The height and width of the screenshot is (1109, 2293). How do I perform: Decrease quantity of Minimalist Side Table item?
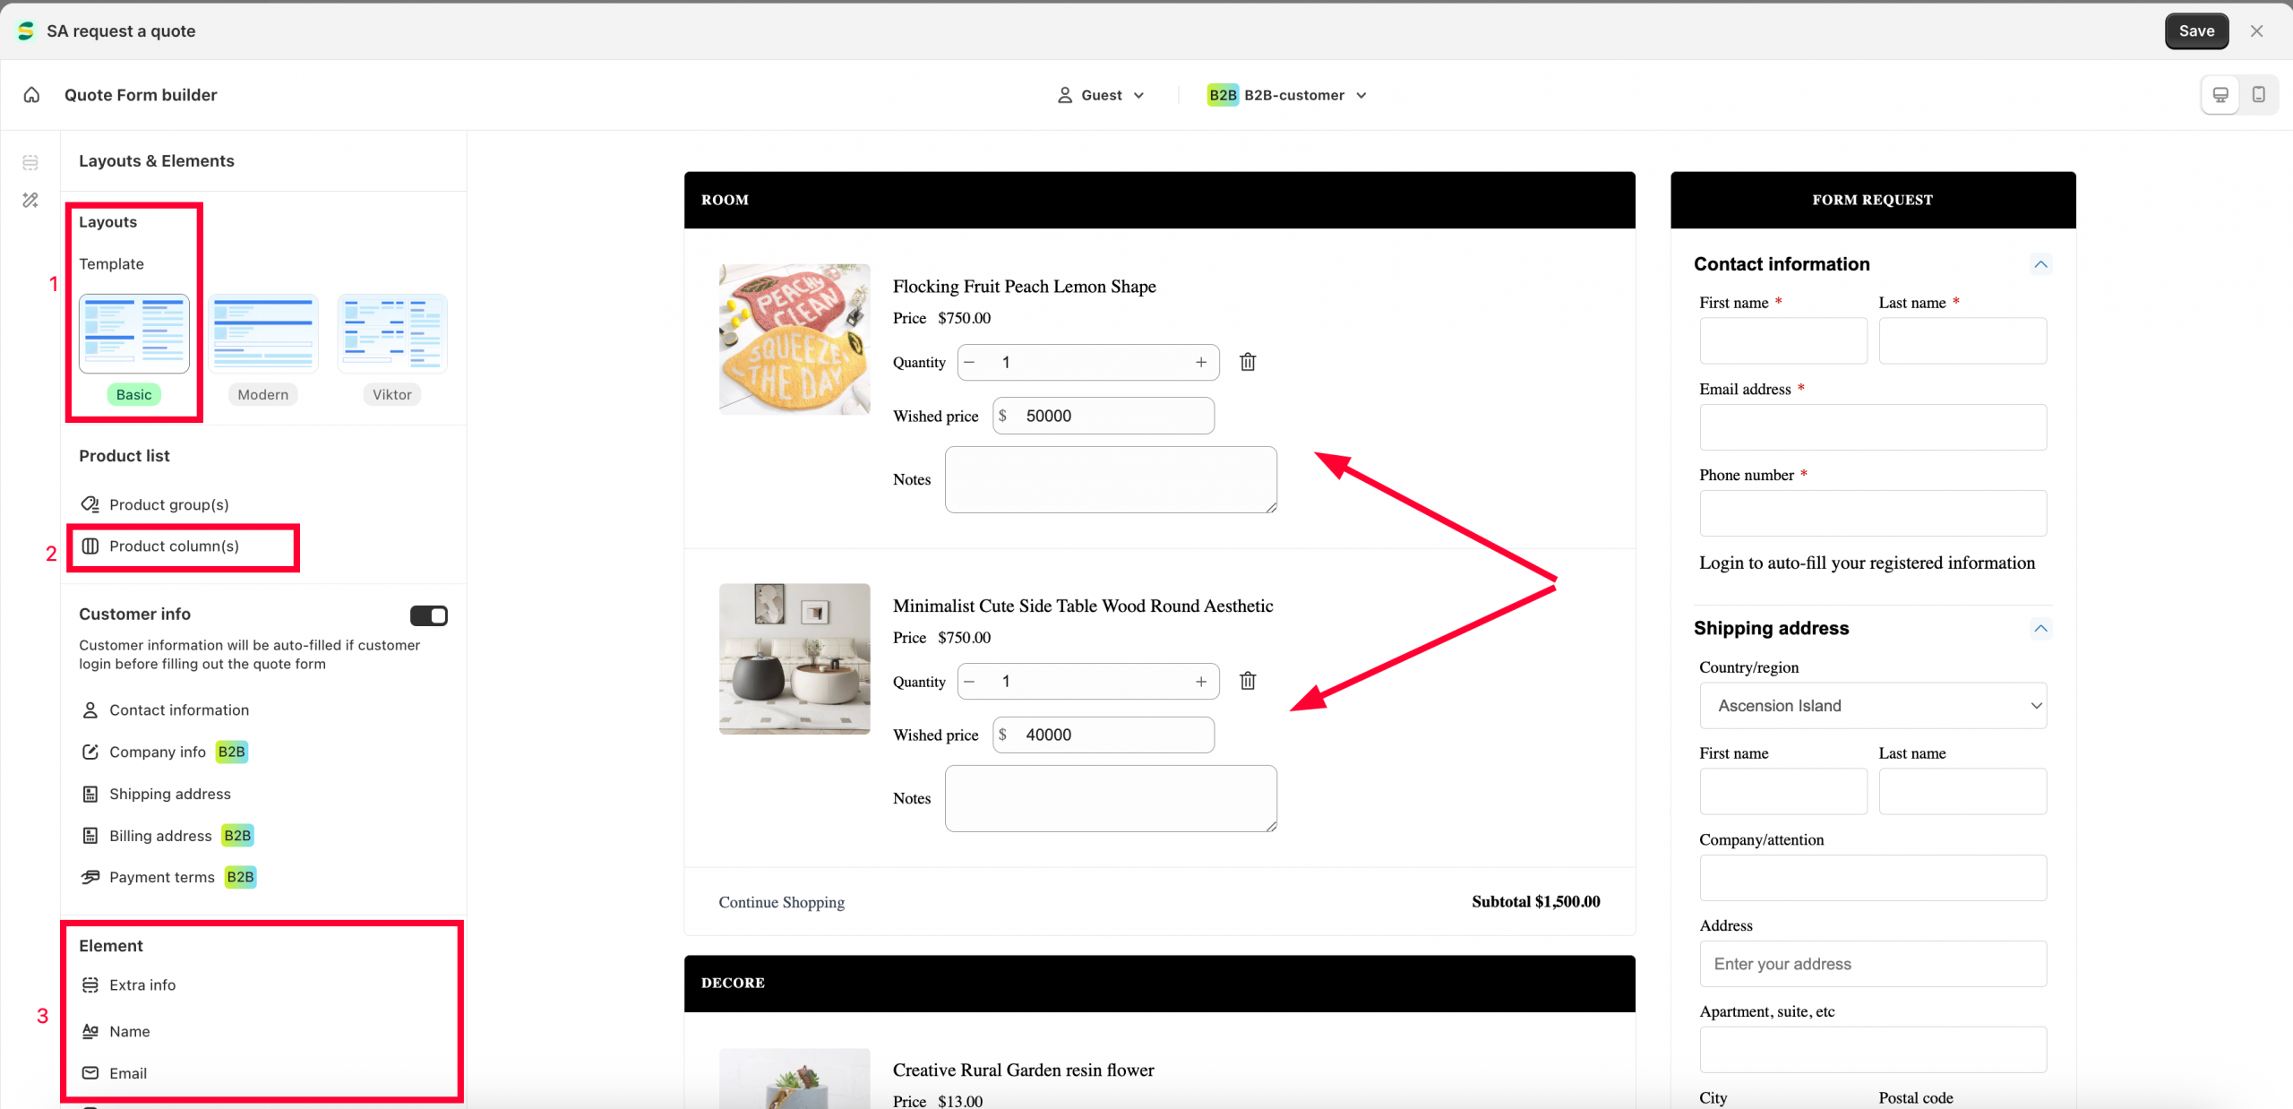(x=969, y=682)
